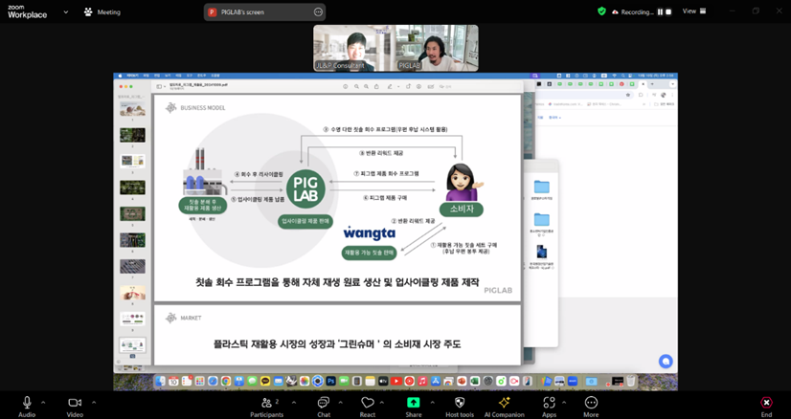Expand audio options arrow next to Audio
The width and height of the screenshot is (791, 419).
43,403
